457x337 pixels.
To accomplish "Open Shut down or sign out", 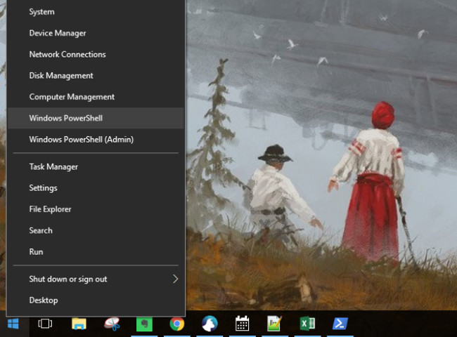I will [96, 279].
